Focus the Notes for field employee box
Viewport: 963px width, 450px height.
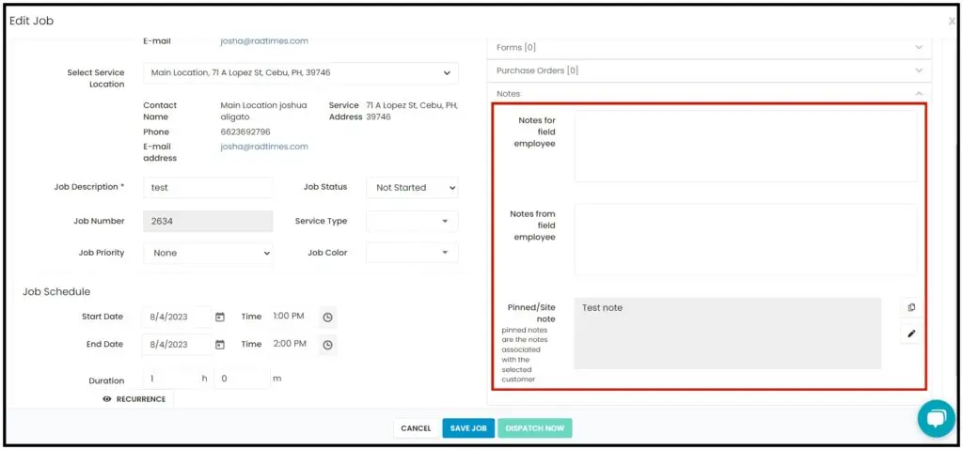[x=746, y=147]
